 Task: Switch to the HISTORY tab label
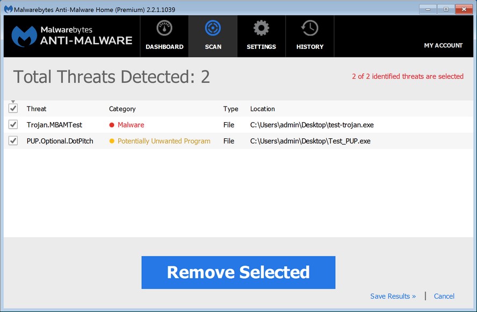coord(310,47)
